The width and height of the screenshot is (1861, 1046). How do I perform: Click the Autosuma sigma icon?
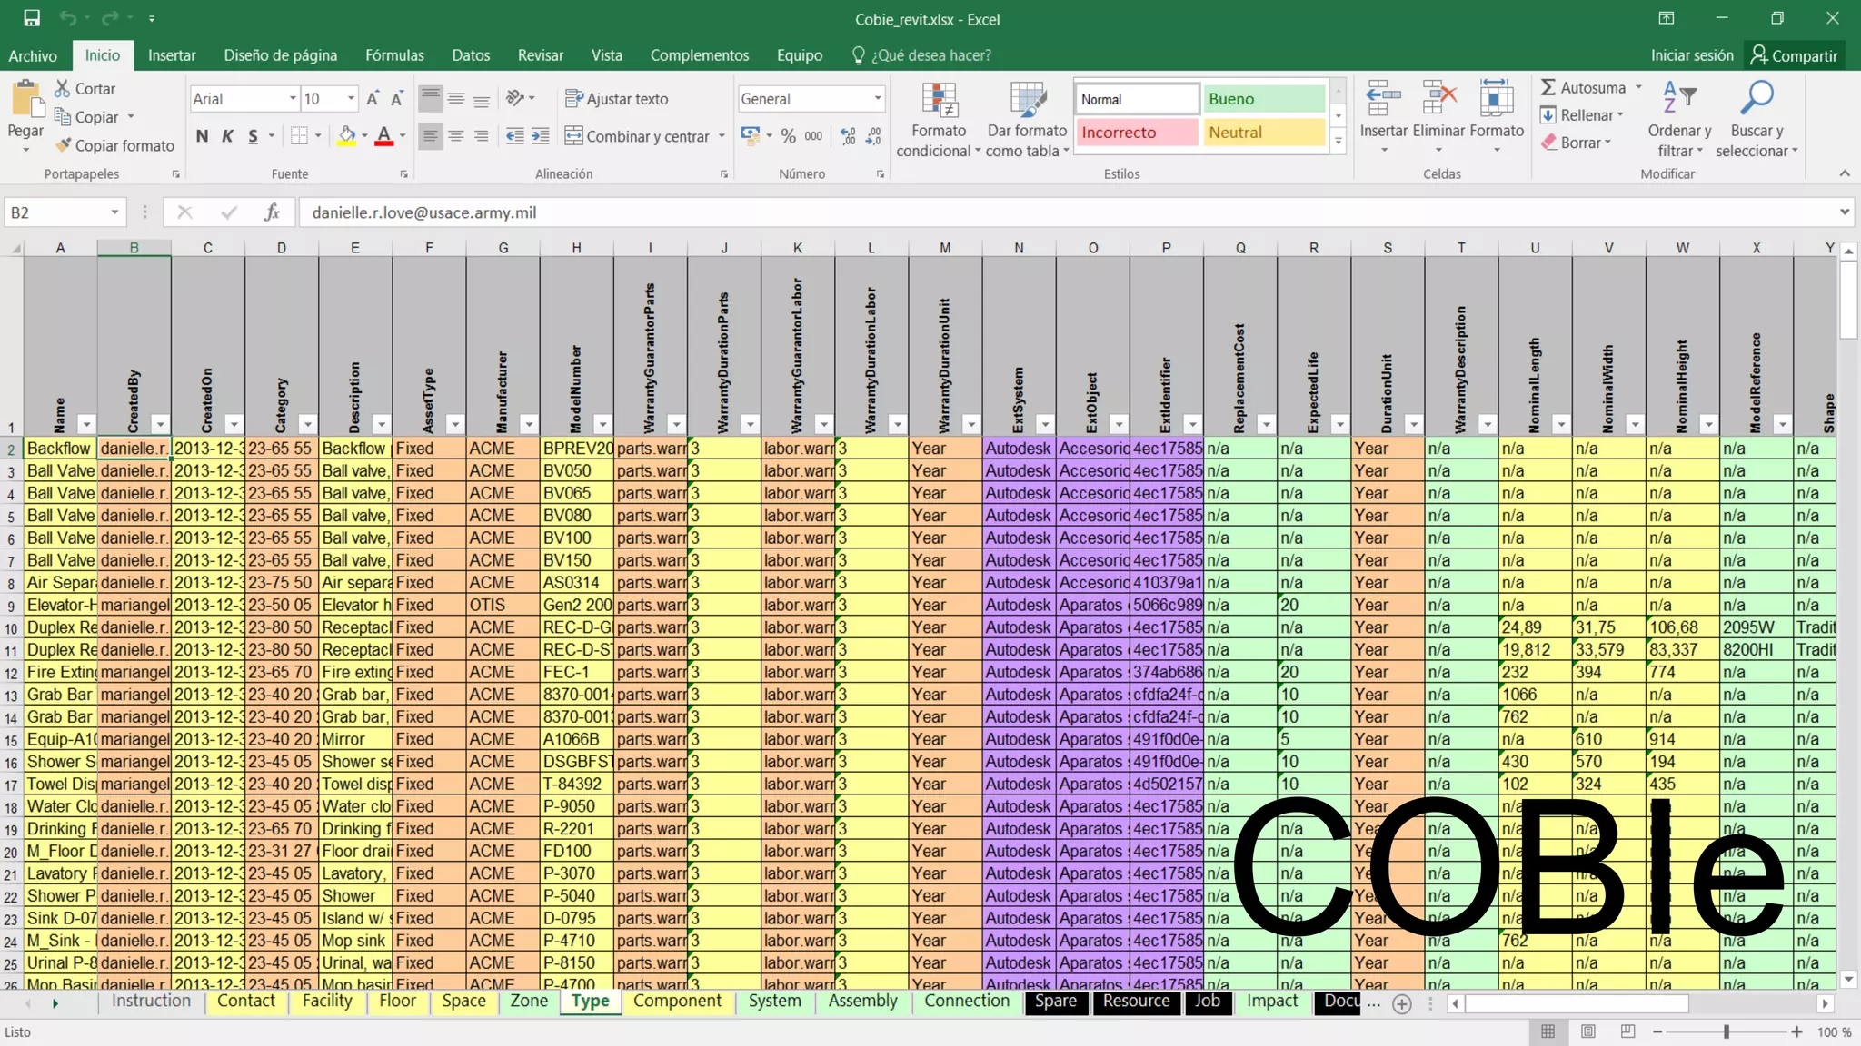pyautogui.click(x=1548, y=88)
